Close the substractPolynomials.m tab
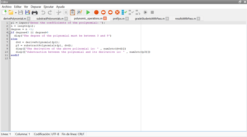This screenshot has height=137, width=247. (66, 19)
